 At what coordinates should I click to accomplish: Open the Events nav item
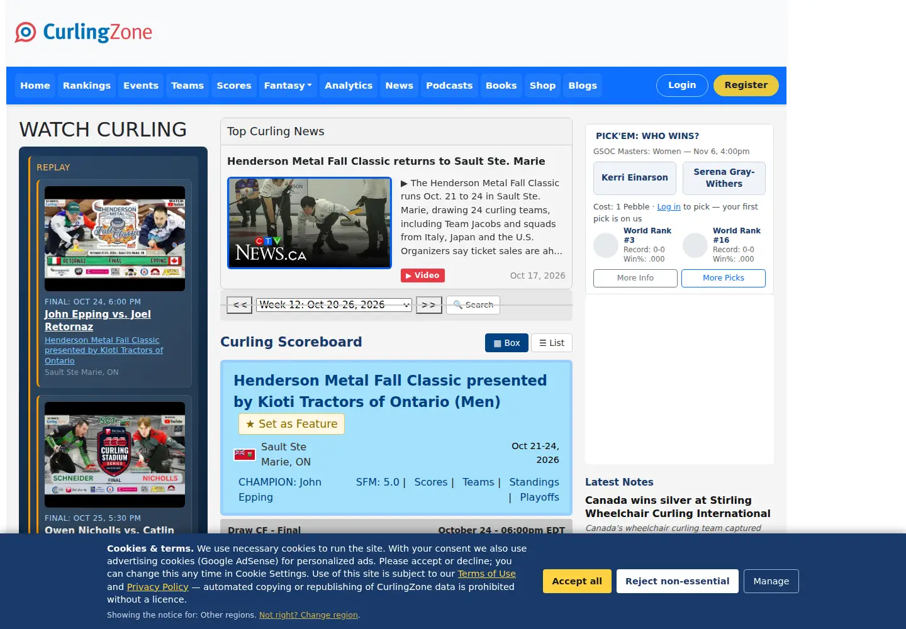tap(141, 86)
